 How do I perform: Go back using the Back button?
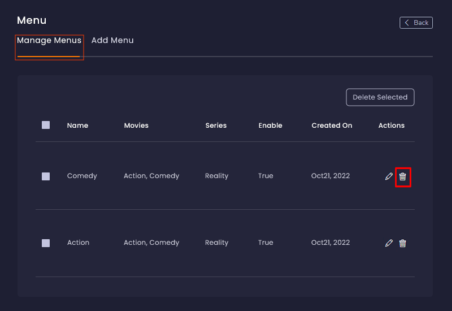416,23
